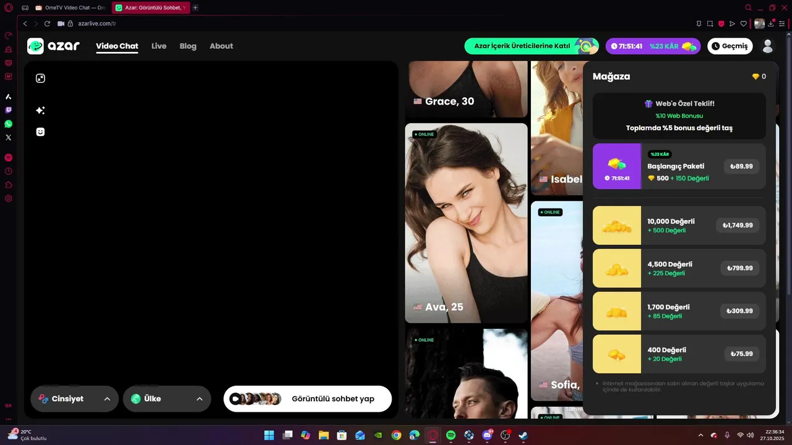Viewport: 792px width, 445px height.
Task: Open Ava, 25 profile card
Action: click(x=466, y=223)
